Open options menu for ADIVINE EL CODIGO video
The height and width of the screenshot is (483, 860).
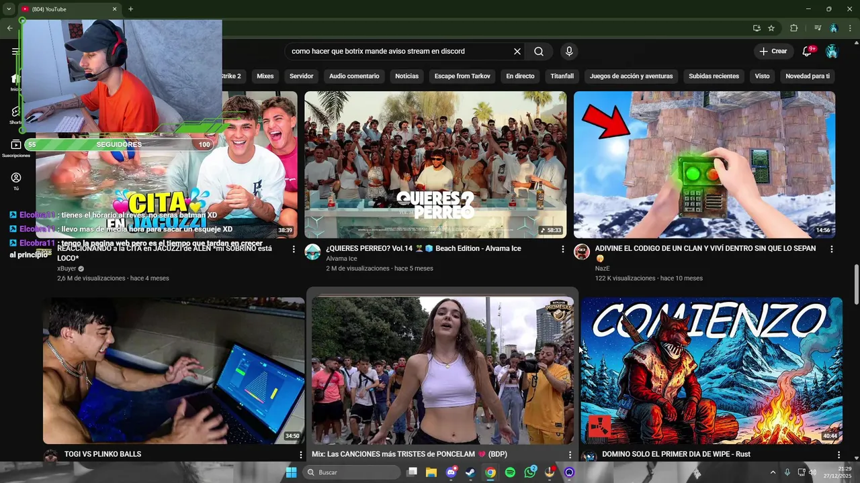pyautogui.click(x=832, y=249)
